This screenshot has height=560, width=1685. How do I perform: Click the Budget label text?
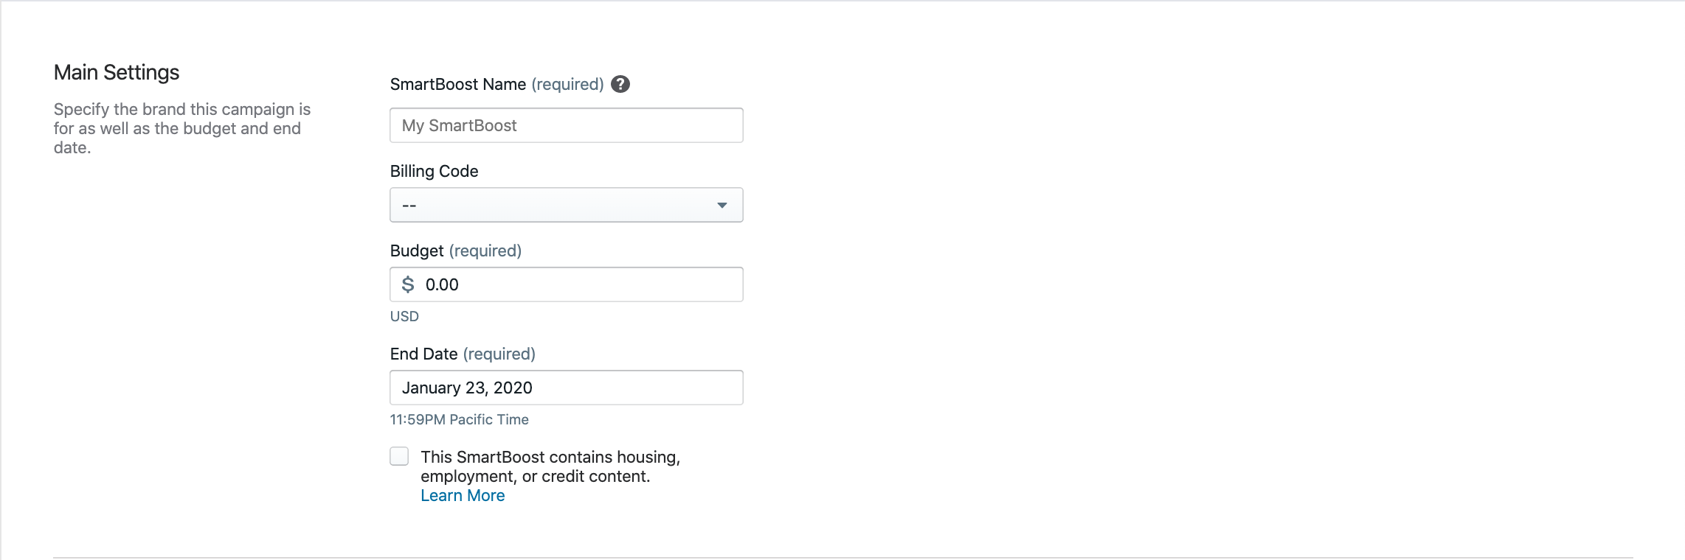[x=417, y=251]
